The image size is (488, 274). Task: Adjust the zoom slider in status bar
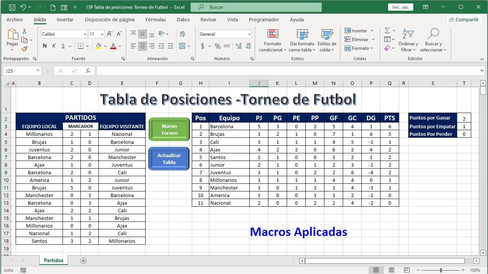(x=441, y=270)
